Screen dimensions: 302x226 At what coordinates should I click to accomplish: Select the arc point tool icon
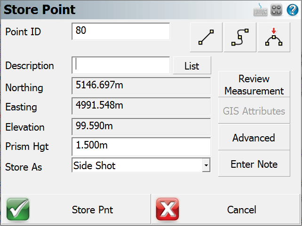click(x=274, y=37)
